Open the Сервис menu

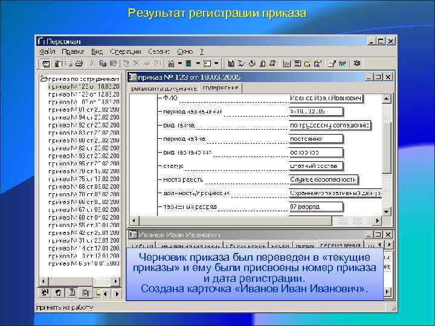(x=159, y=51)
